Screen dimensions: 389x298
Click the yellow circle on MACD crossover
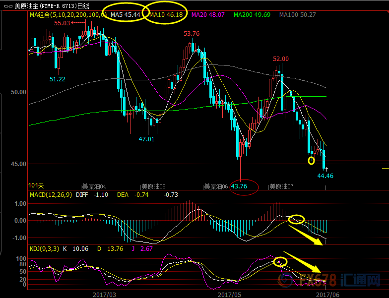pos(296,219)
